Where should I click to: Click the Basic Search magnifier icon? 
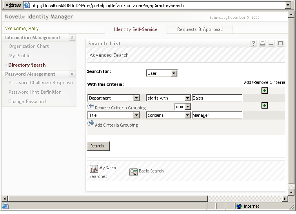pos(133,172)
